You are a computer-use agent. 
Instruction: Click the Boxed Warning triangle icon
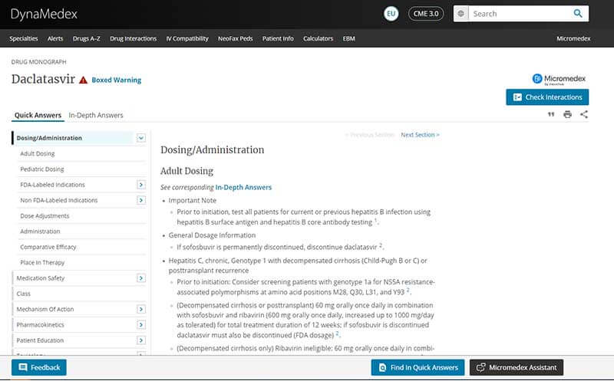pyautogui.click(x=83, y=80)
